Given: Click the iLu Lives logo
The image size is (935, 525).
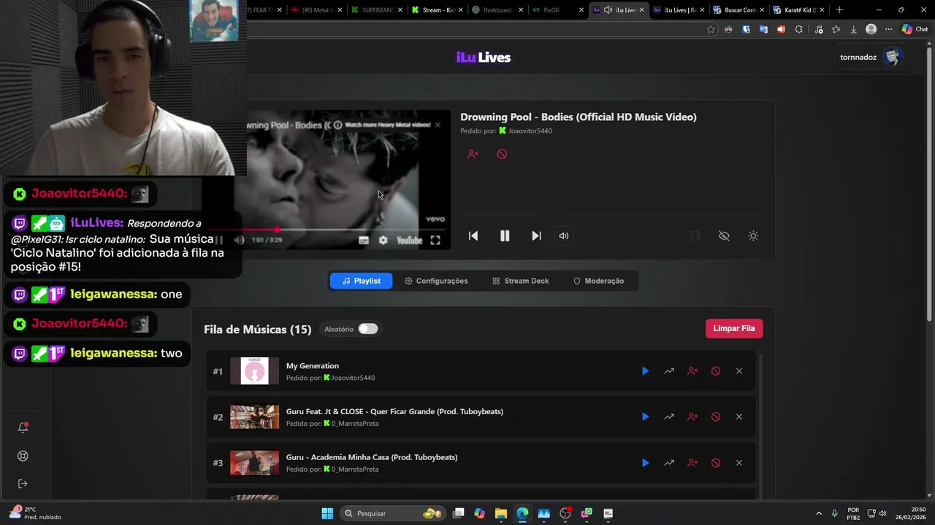Looking at the screenshot, I should [484, 58].
